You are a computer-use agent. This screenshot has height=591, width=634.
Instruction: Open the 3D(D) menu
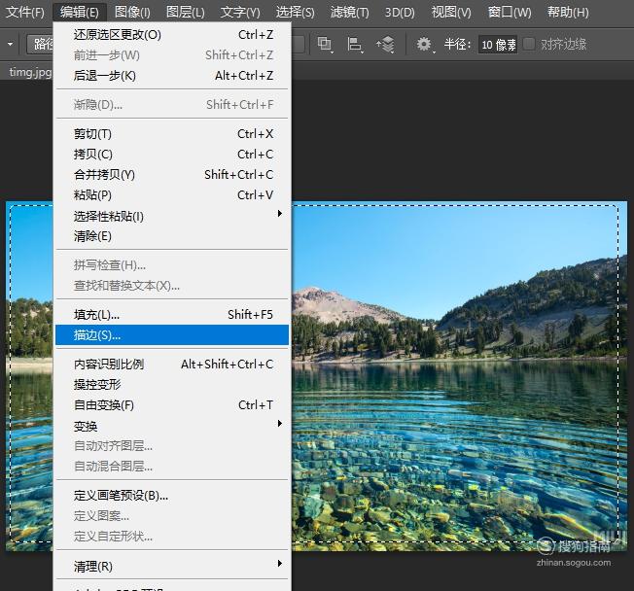tap(400, 12)
